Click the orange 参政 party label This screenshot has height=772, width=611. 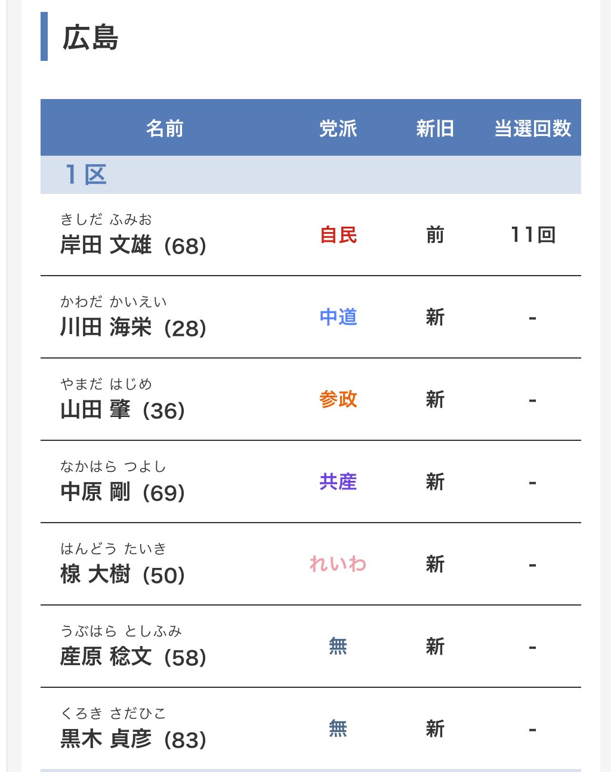[x=338, y=400]
